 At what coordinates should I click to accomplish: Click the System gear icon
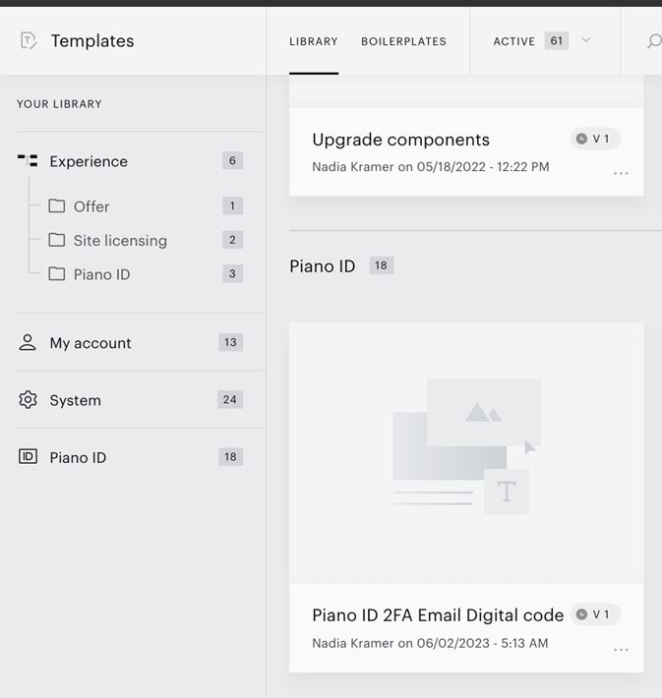point(28,400)
